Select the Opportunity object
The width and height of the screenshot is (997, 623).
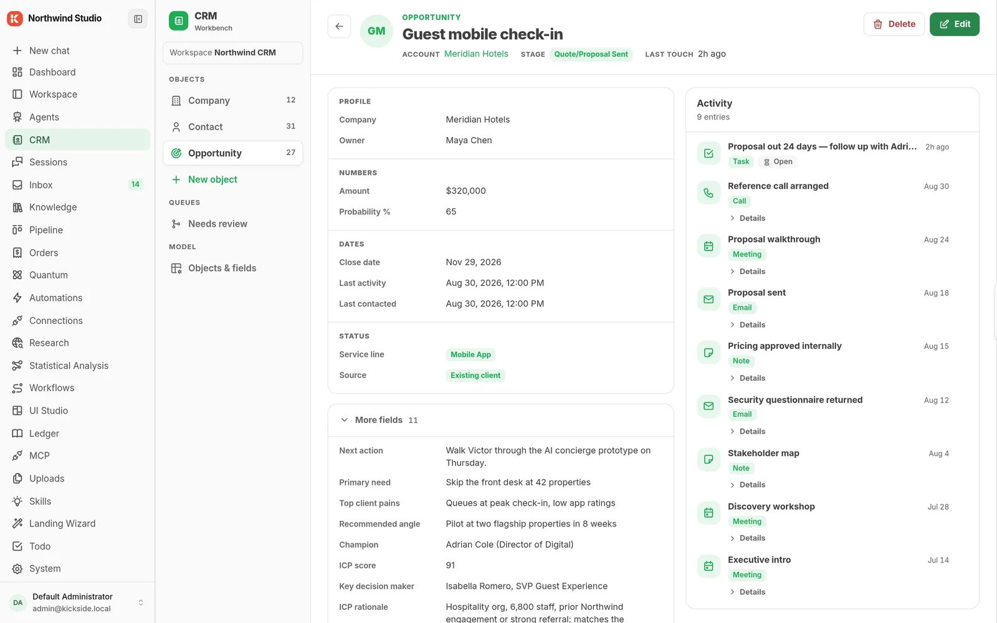[233, 153]
